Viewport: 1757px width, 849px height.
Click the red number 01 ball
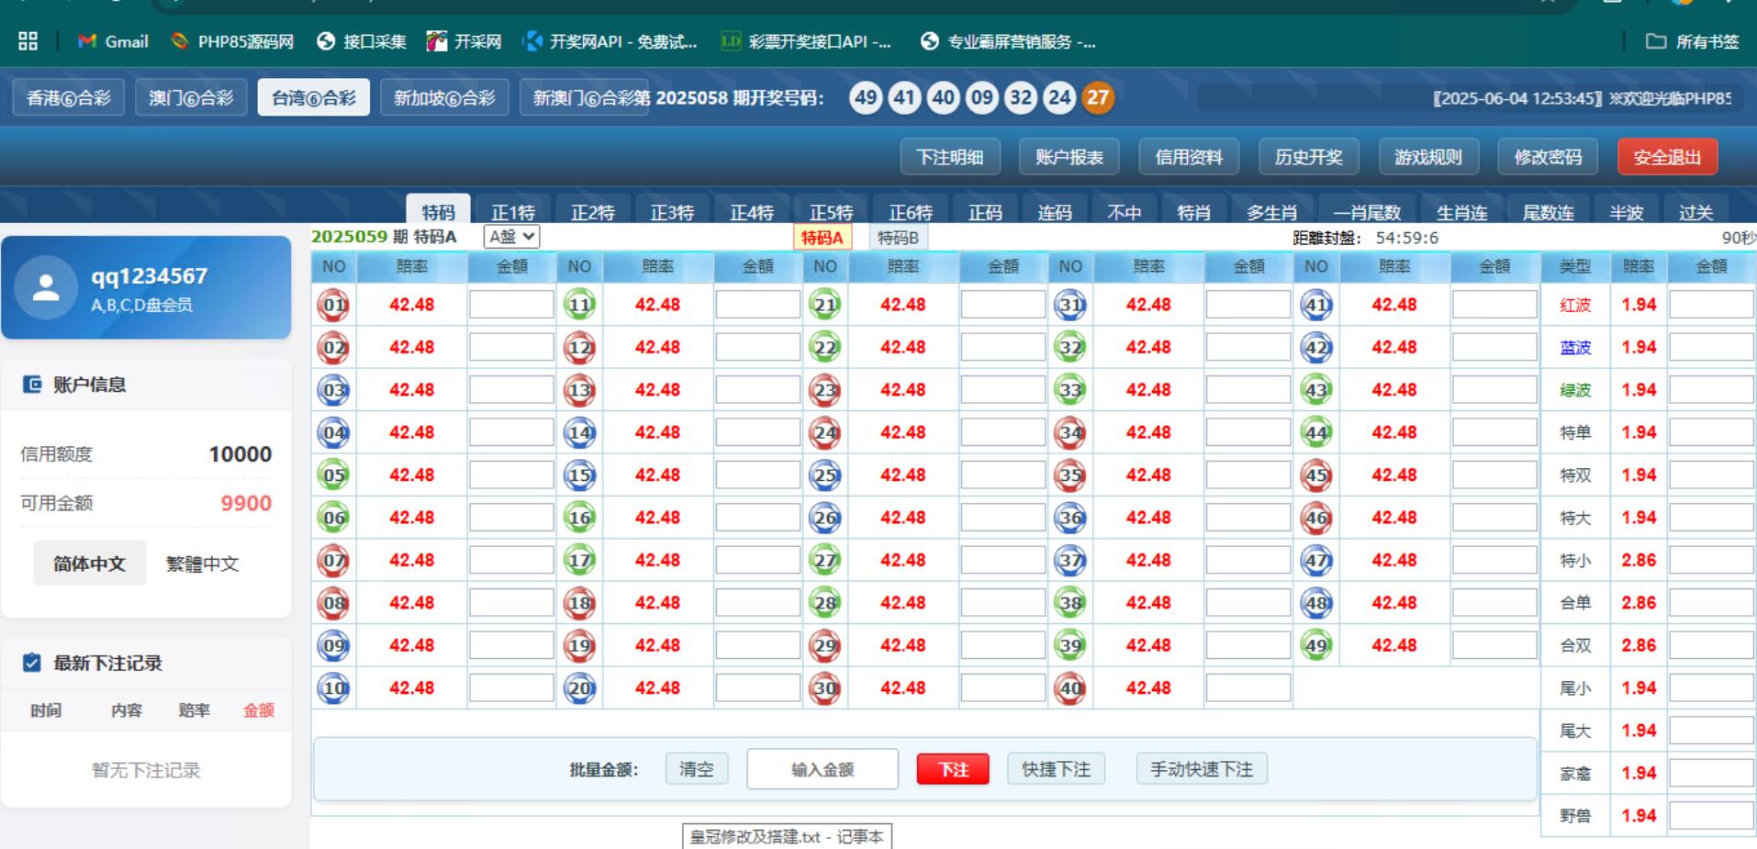tap(333, 305)
